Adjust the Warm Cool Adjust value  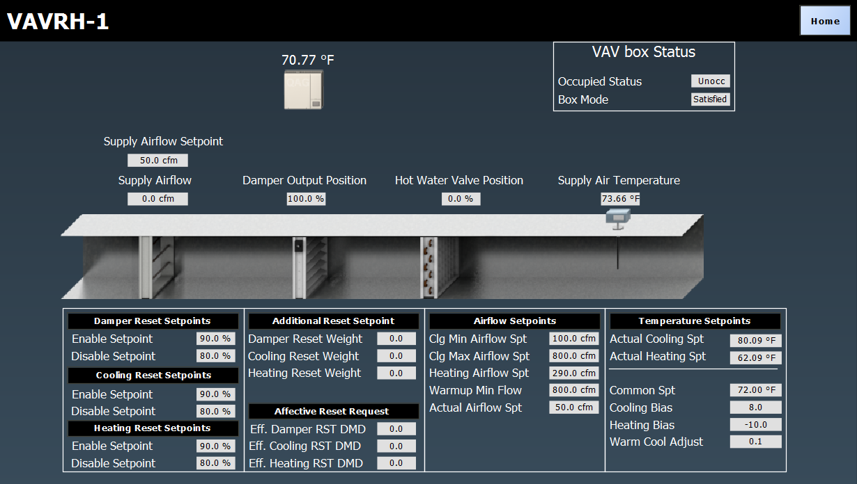click(x=755, y=442)
